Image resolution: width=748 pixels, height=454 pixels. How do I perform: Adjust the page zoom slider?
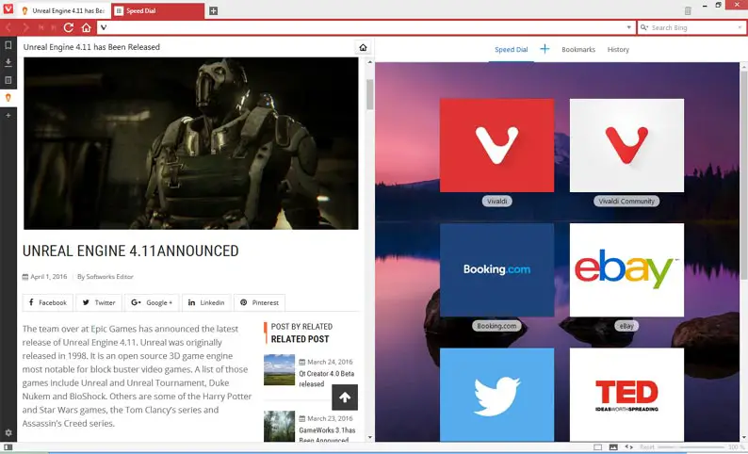(691, 447)
